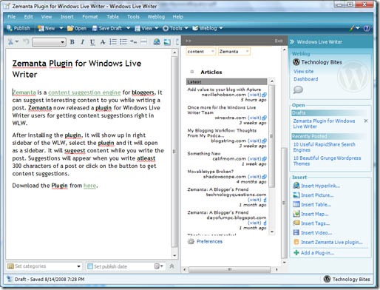Open the paragraph style combo box
The image size is (380, 290).
49,42
